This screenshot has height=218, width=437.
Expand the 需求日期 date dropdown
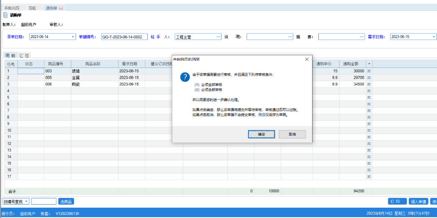[433, 37]
